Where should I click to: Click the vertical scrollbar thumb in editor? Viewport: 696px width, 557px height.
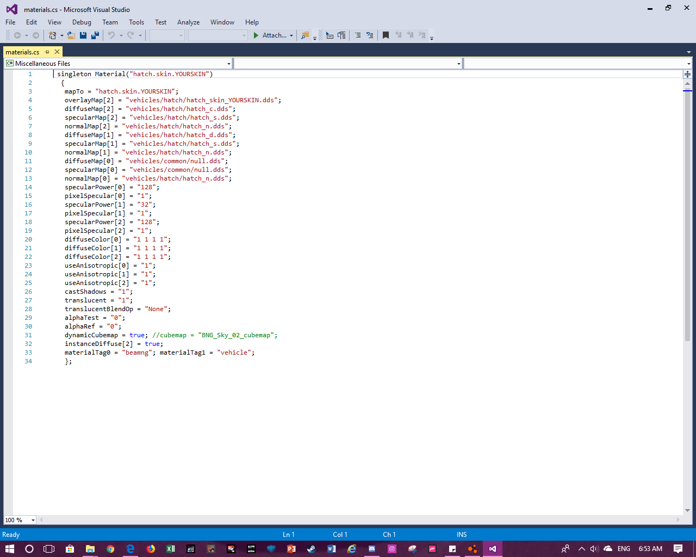688,216
